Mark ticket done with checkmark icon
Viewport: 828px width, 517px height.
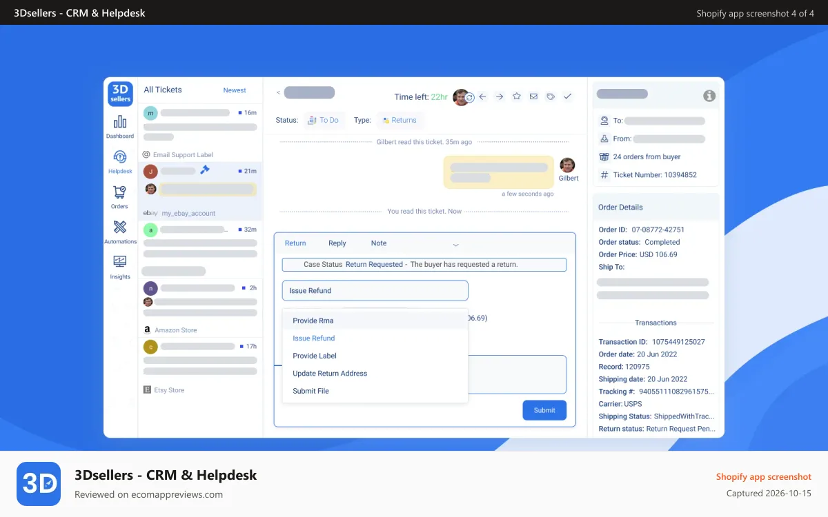[567, 97]
